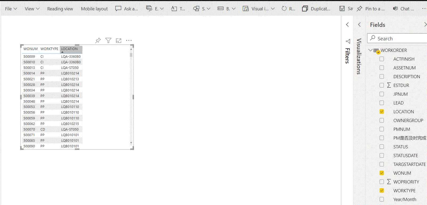Open the vertical Visualizations pane tab
This screenshot has height=205, width=427.
click(x=359, y=56)
